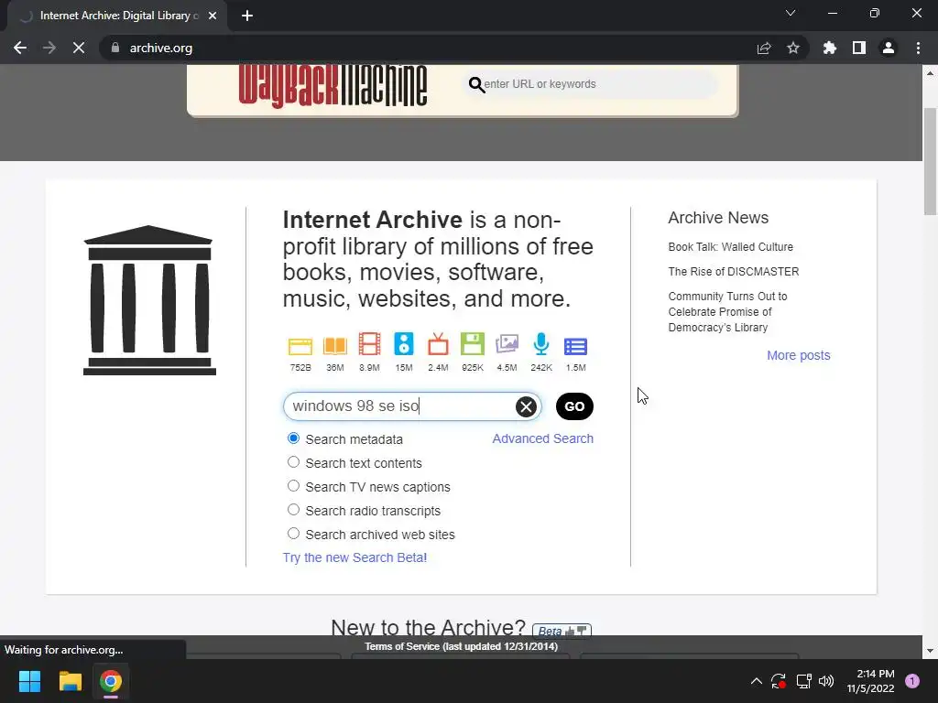Open the software floppy icon labeled 925K
Image resolution: width=938 pixels, height=703 pixels.
[x=472, y=345]
